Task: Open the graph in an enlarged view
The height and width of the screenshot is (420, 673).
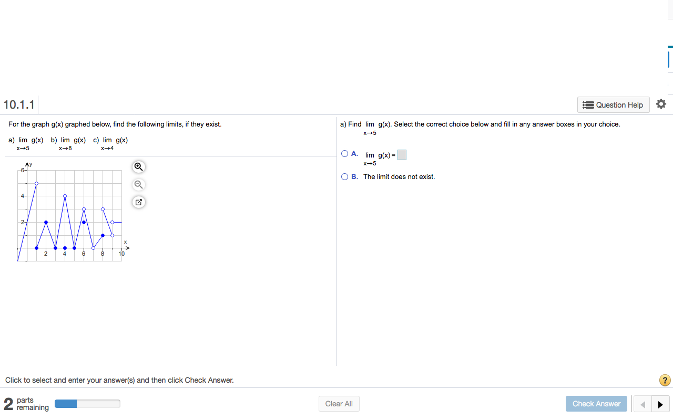Action: click(x=138, y=202)
